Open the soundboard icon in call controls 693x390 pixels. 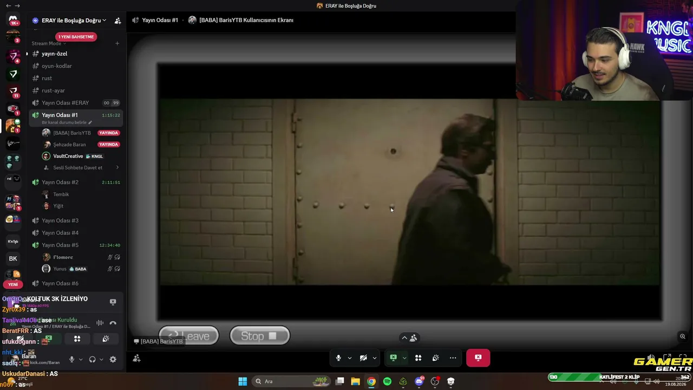[x=435, y=357]
